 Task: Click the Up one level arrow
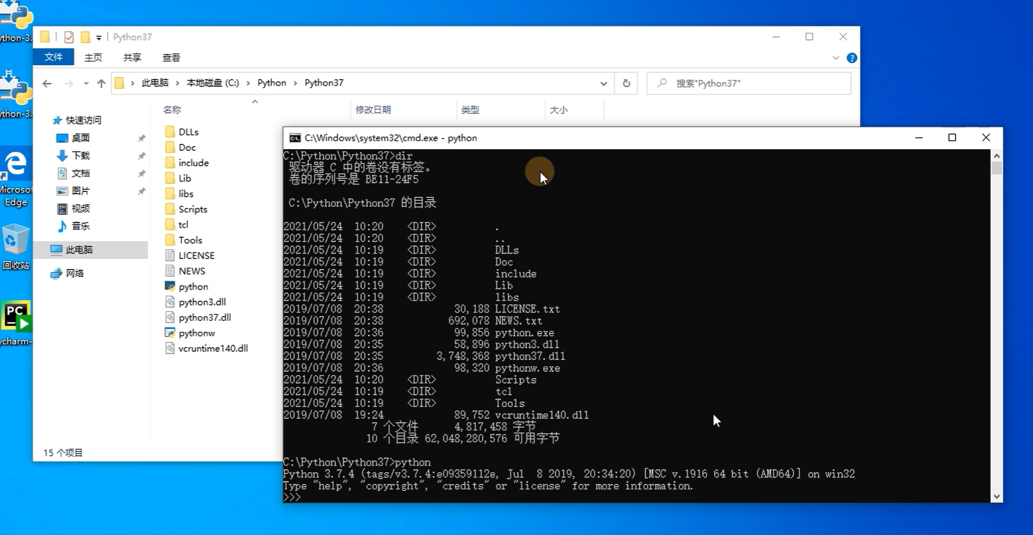coord(101,83)
